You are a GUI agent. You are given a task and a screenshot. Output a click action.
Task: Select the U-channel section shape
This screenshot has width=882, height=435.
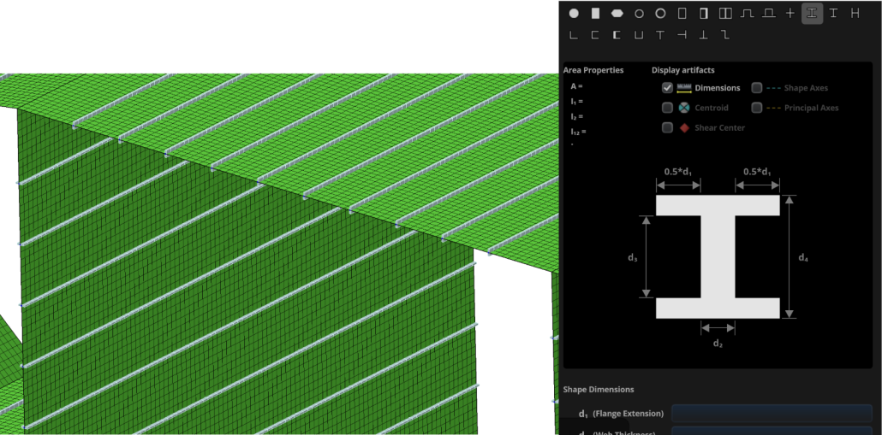point(638,35)
